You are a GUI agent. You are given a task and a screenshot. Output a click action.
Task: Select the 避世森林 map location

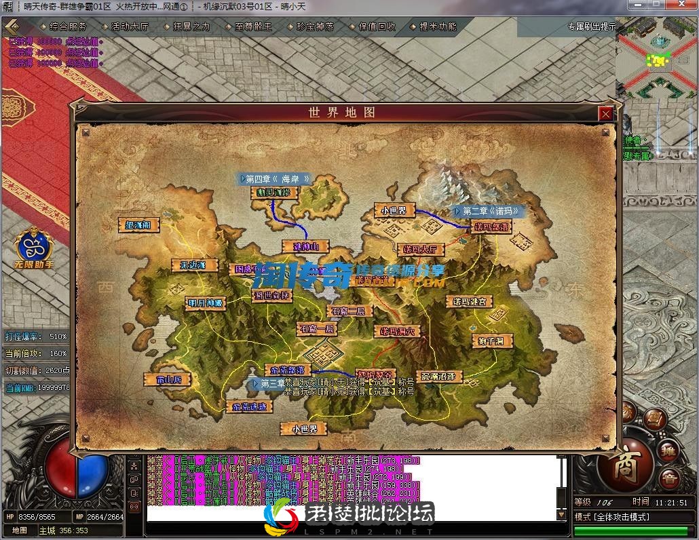272,295
